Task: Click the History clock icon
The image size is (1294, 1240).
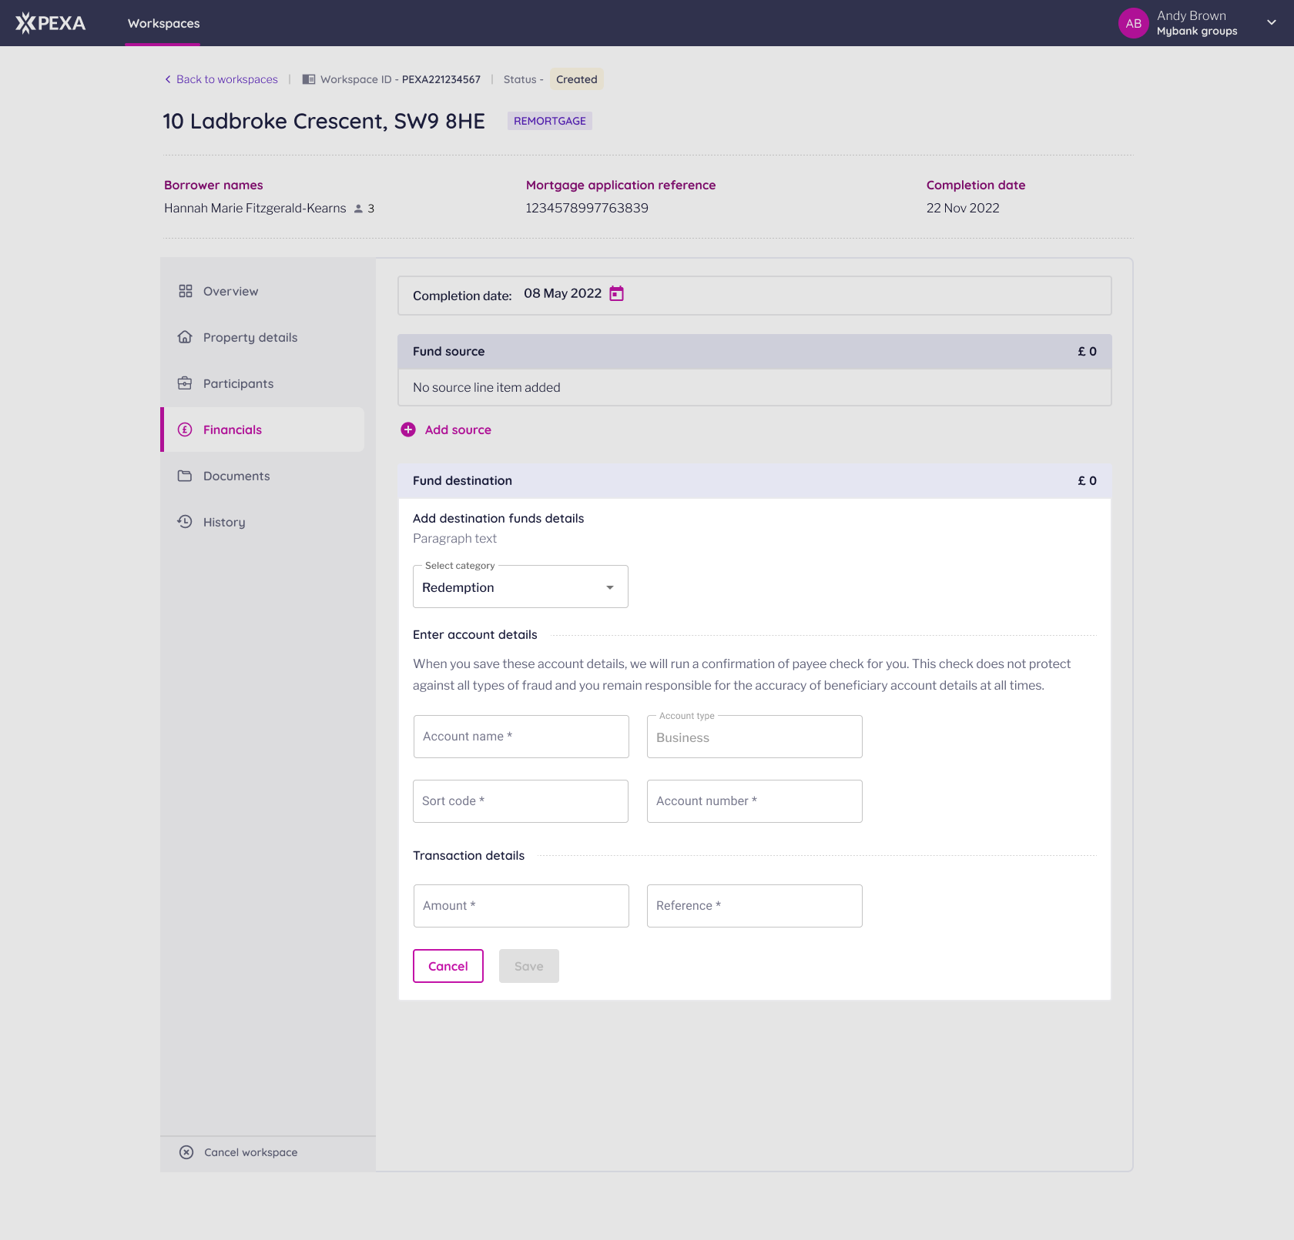Action: [185, 521]
